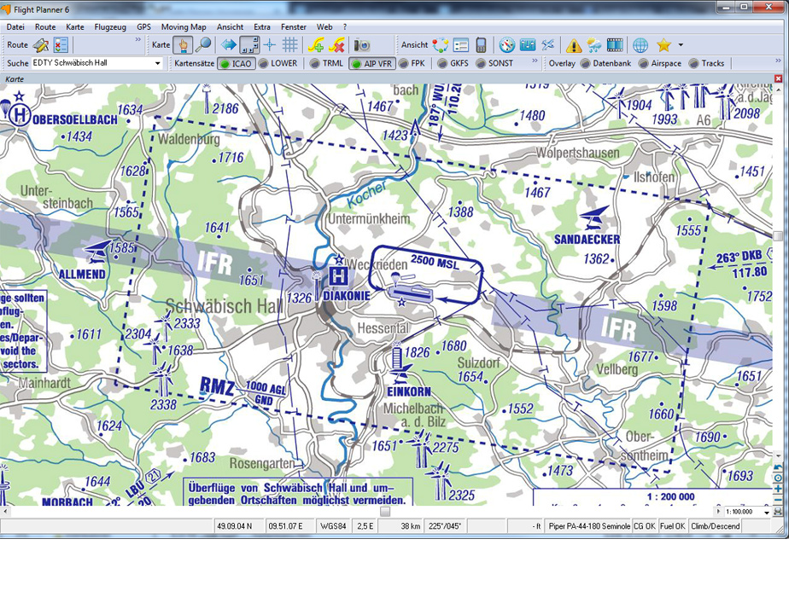Click the Piper PA-44-180 Seminole status field

coord(589,526)
